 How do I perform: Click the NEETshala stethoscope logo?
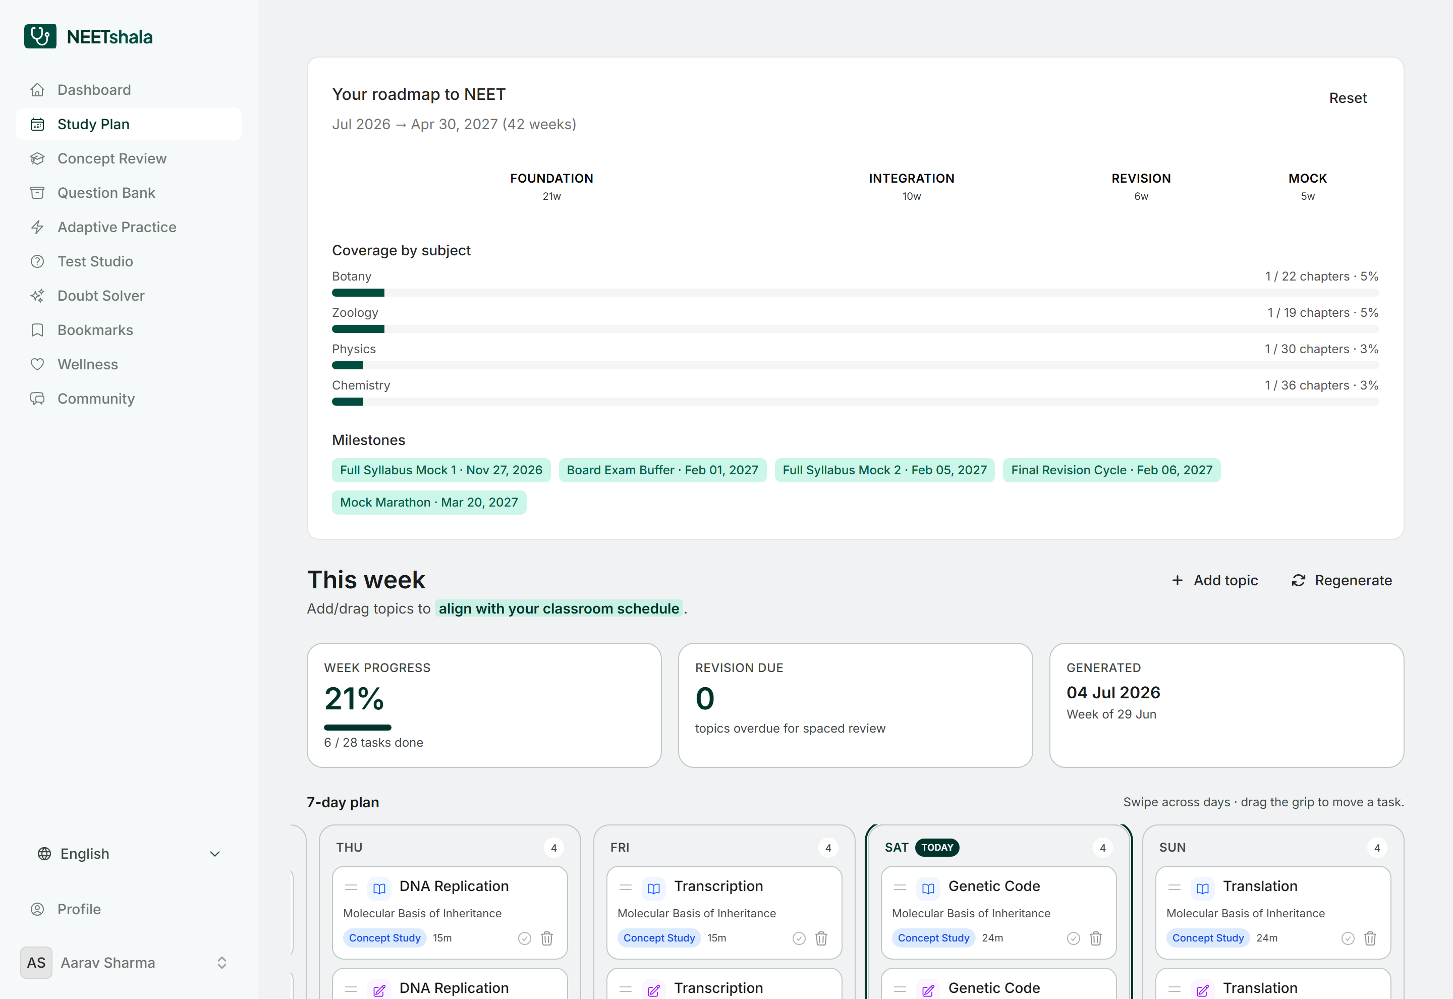(x=40, y=36)
